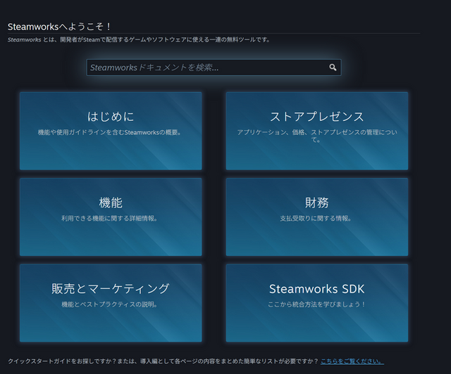Open the 財務 card
Screen dimensions: 451x374
(x=317, y=217)
